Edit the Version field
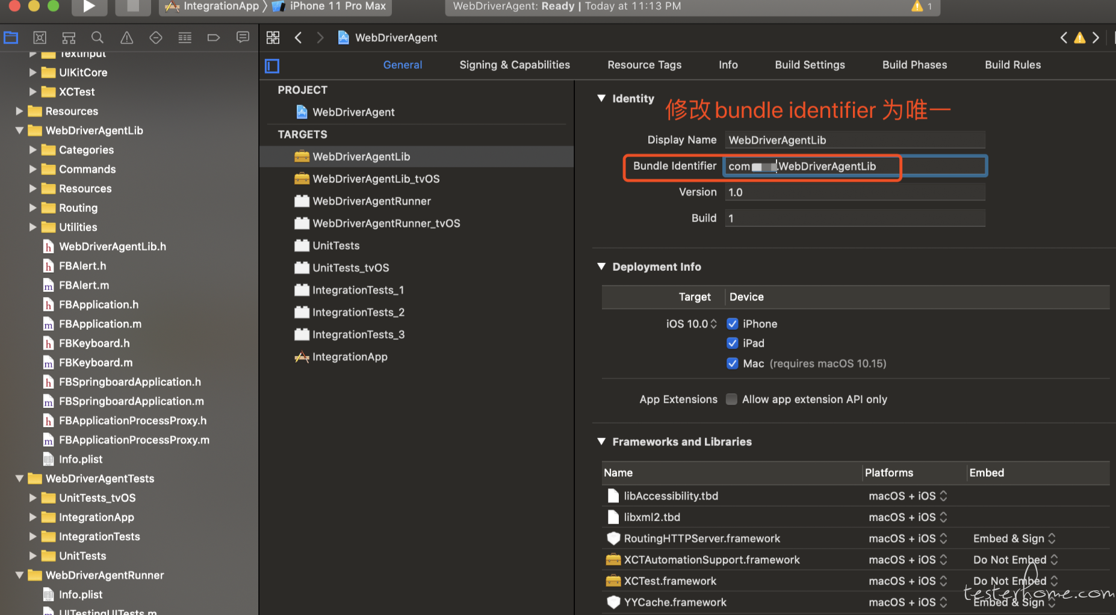The width and height of the screenshot is (1116, 615). pyautogui.click(x=855, y=193)
